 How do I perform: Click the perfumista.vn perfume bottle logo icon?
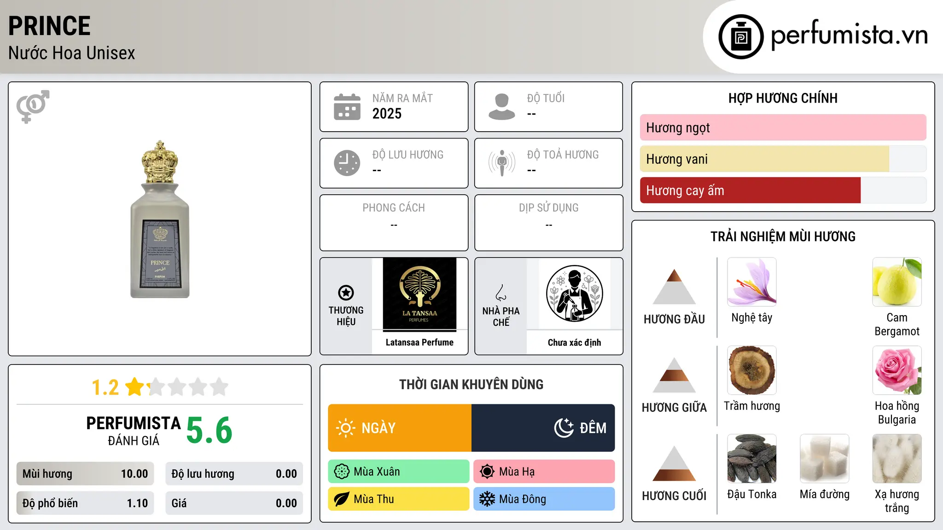tap(741, 37)
